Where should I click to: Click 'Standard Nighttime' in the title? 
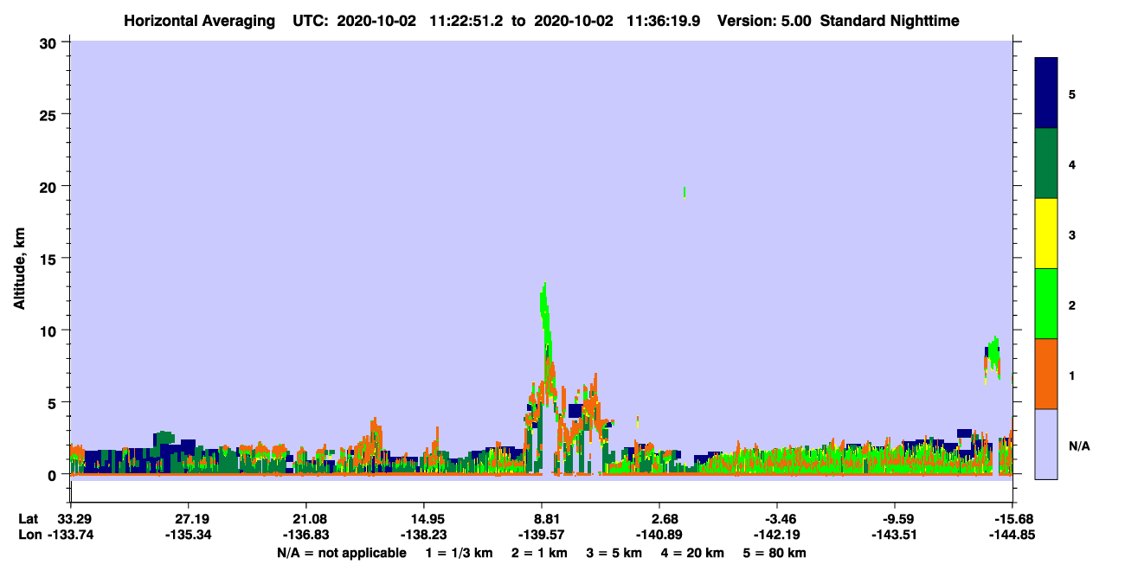(889, 21)
